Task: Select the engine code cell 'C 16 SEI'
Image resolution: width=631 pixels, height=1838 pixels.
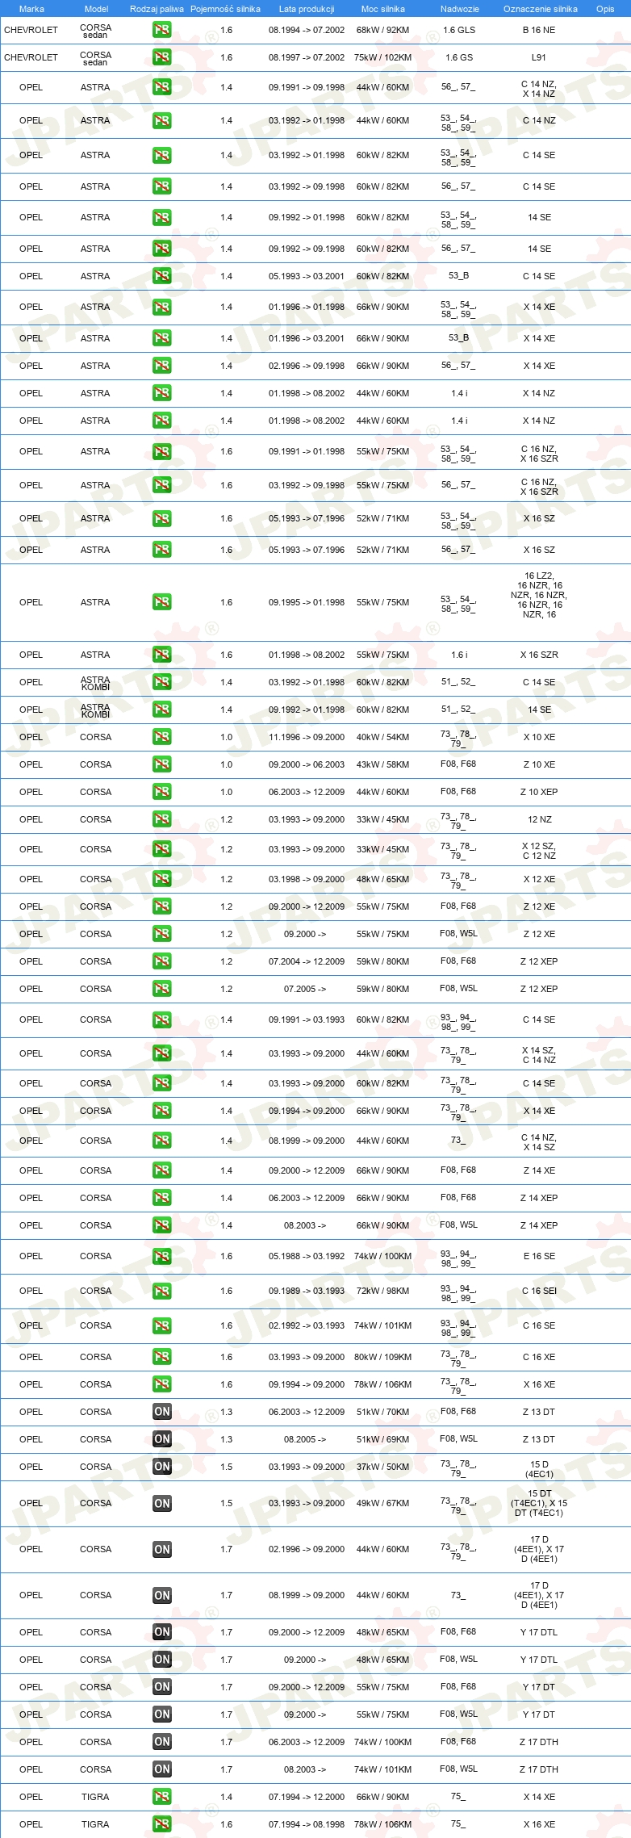Action: [x=539, y=1292]
